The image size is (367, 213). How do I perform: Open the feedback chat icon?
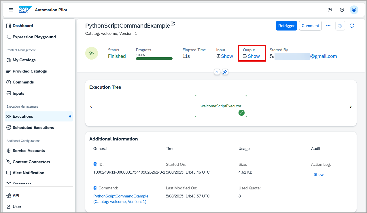pos(330,10)
